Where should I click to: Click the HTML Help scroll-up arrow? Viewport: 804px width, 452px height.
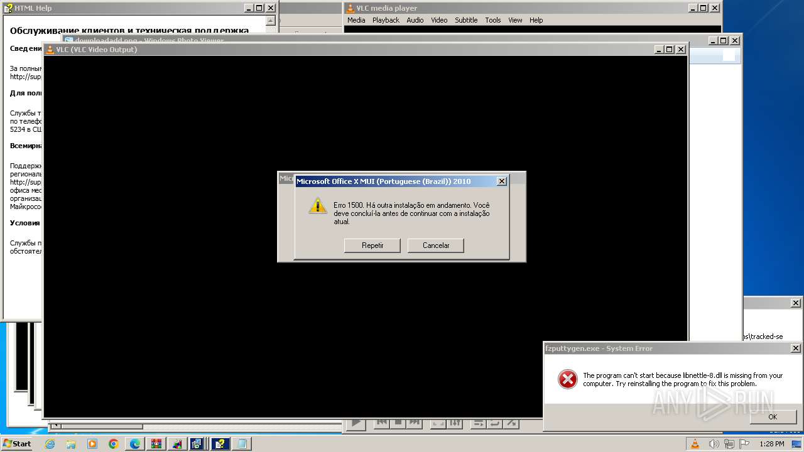click(x=270, y=21)
